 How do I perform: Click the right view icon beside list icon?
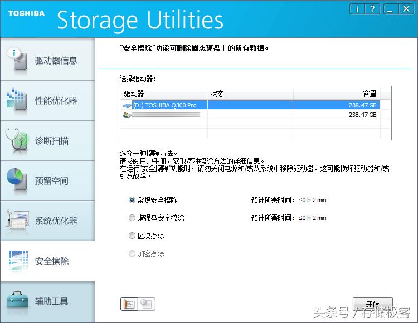(x=147, y=304)
